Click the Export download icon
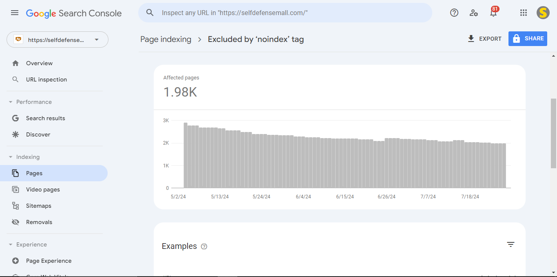This screenshot has height=277, width=557. (471, 39)
